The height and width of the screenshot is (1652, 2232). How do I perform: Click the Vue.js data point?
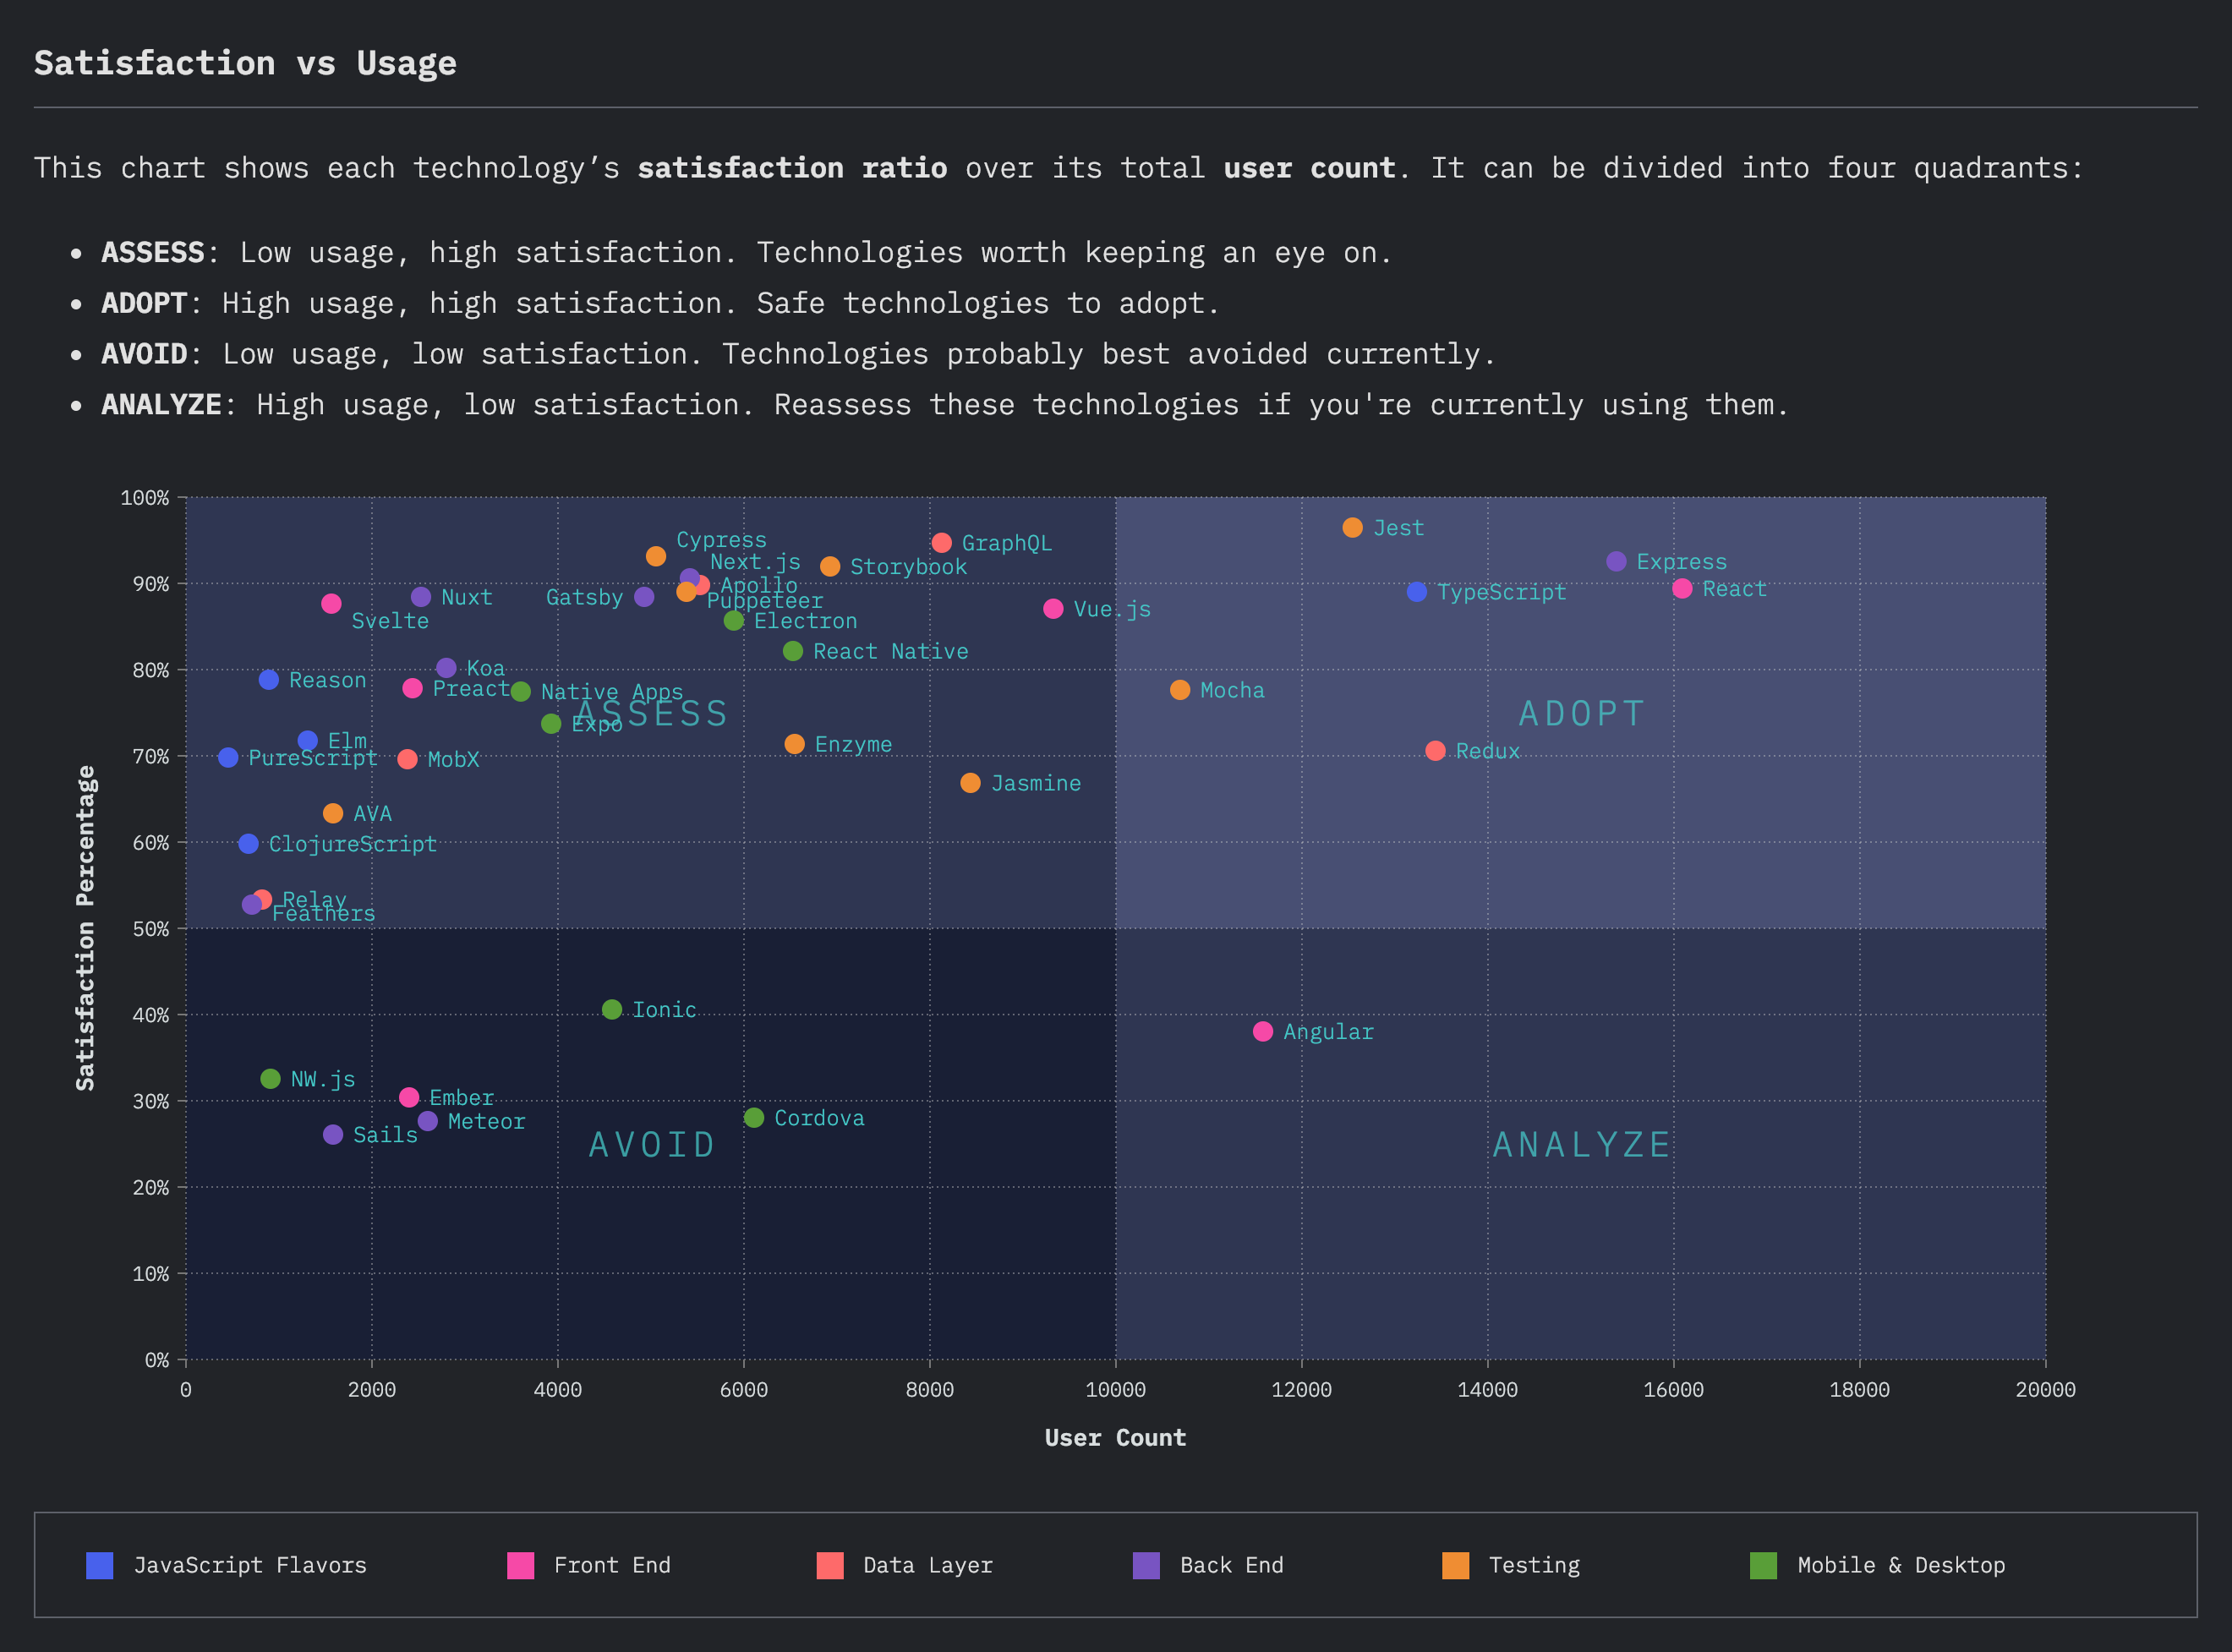(1053, 608)
